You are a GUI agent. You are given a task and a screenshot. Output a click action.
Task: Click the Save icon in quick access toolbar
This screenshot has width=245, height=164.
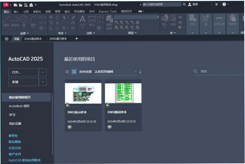26,5
